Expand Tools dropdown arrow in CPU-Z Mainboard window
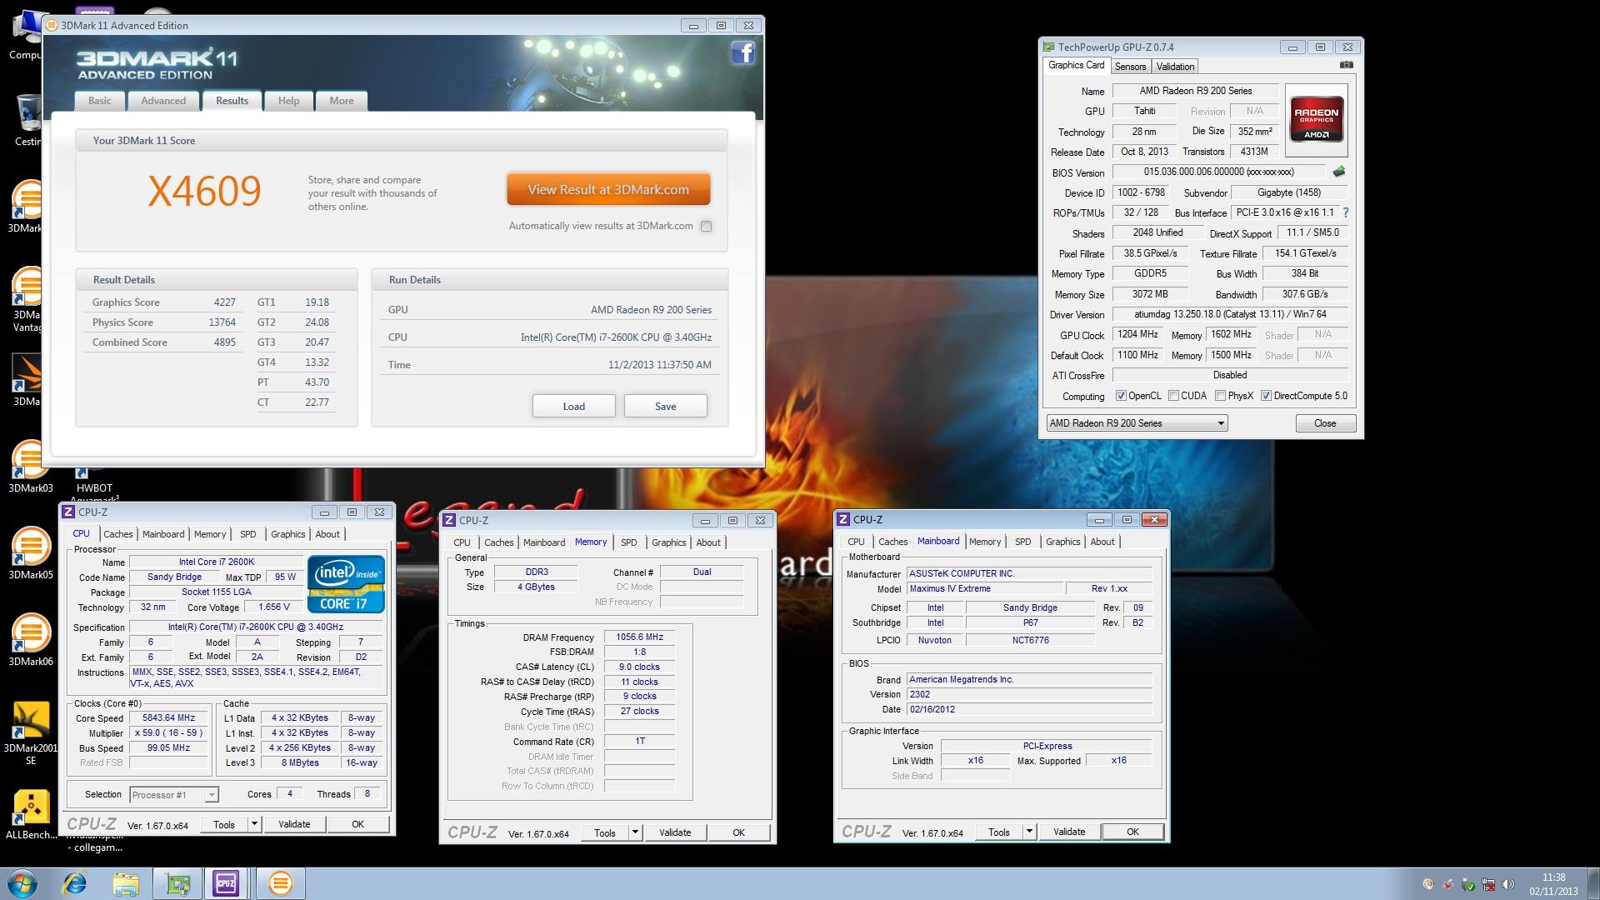1600x900 pixels. point(1029,831)
